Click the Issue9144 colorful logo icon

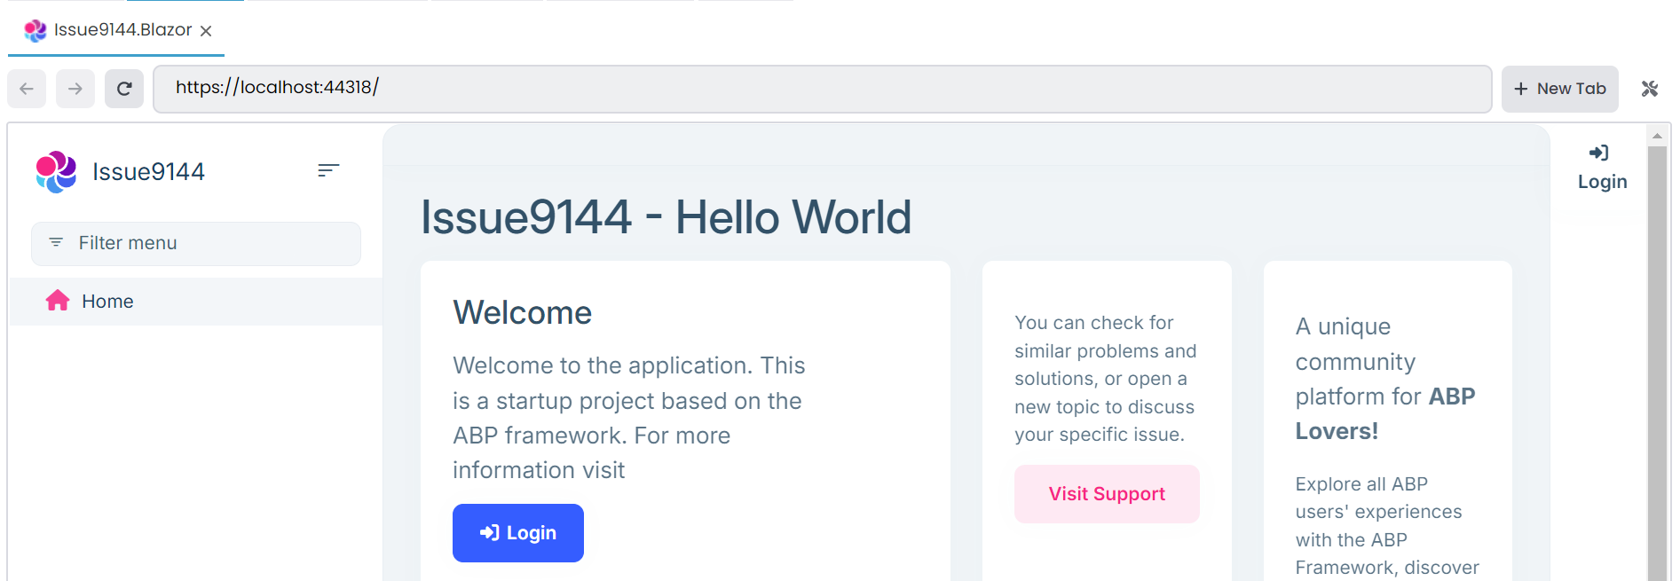coord(56,171)
